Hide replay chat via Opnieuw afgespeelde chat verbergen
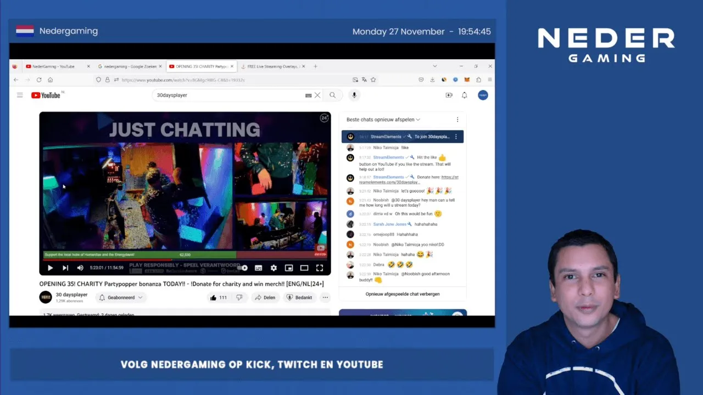 point(403,294)
